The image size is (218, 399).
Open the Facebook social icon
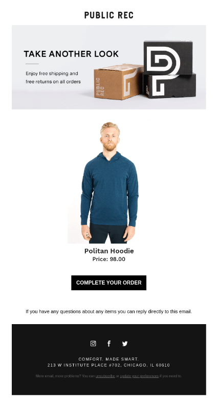109,344
